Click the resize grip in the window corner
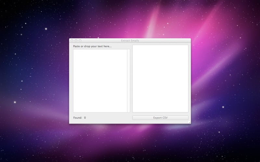This screenshot has height=162, width=260. [189, 122]
